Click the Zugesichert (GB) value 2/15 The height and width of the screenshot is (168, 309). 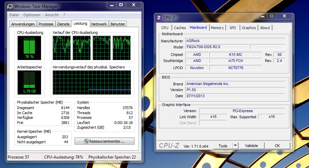pyautogui.click(x=127, y=127)
